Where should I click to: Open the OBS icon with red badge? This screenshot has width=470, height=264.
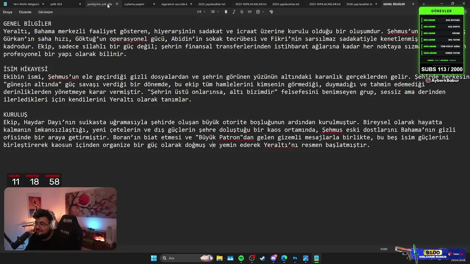pyautogui.click(x=252, y=258)
